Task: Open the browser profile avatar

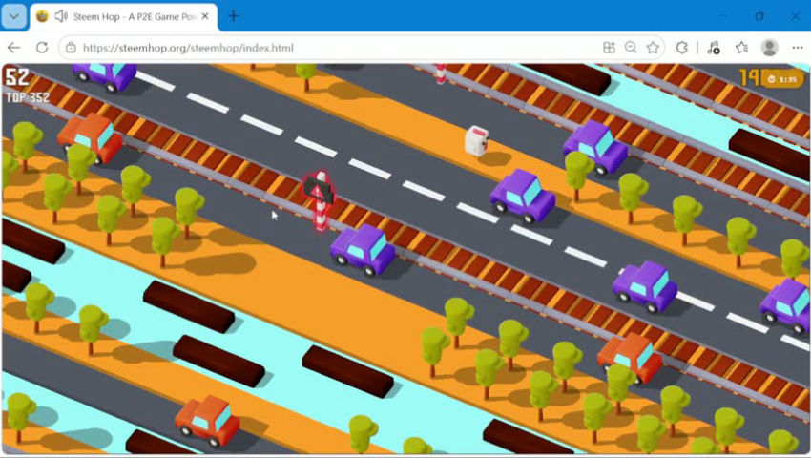Action: (x=770, y=48)
